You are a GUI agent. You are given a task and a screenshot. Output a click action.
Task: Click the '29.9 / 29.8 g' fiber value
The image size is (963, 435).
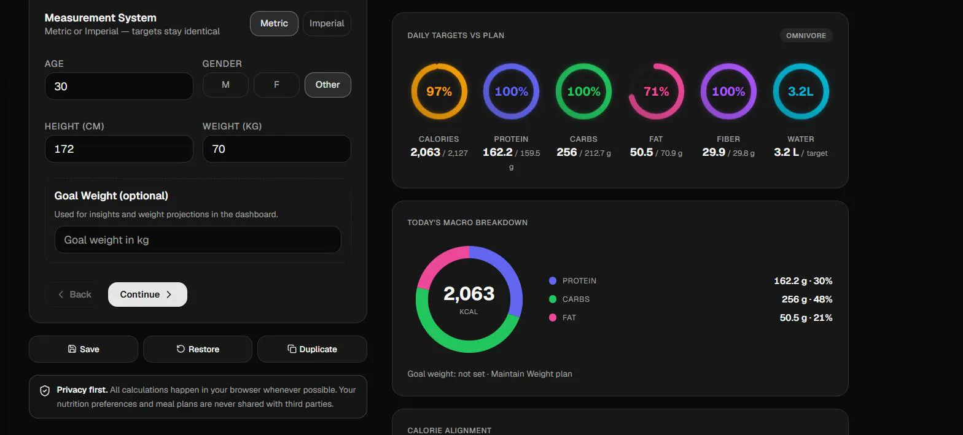(x=728, y=152)
